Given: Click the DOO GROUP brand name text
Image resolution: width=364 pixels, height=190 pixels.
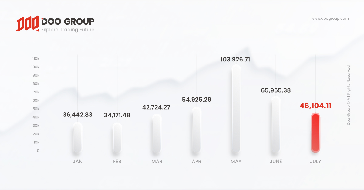Looking at the screenshot, I should (x=68, y=21).
